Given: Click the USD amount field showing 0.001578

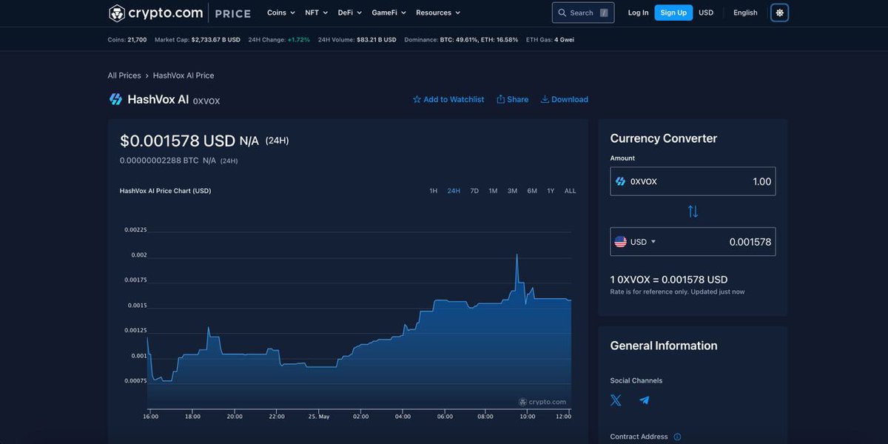Looking at the screenshot, I should [693, 242].
